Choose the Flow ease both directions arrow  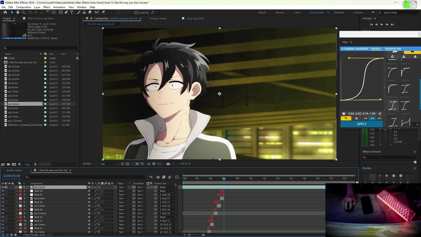[x=372, y=118]
